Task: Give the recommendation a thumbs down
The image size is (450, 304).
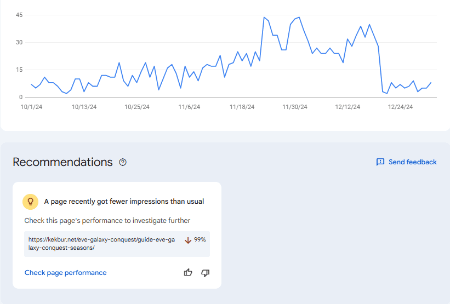Action: [206, 273]
